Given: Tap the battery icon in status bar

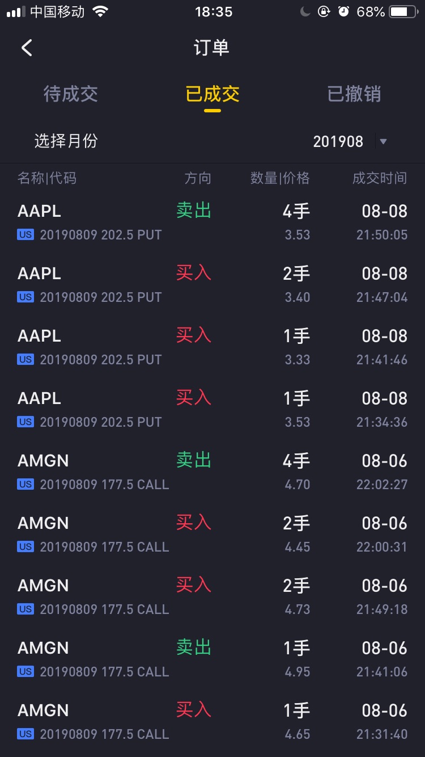Looking at the screenshot, I should click(x=403, y=12).
